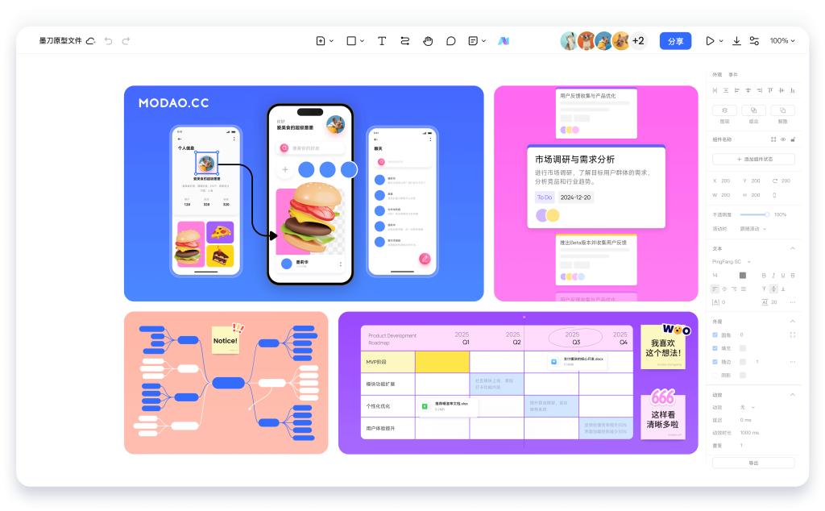This screenshot has height=511, width=825.
Task: Click the 导出 export button
Action: click(x=753, y=463)
